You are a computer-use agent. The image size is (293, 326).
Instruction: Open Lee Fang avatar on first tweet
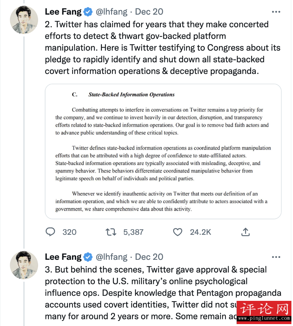(x=24, y=20)
